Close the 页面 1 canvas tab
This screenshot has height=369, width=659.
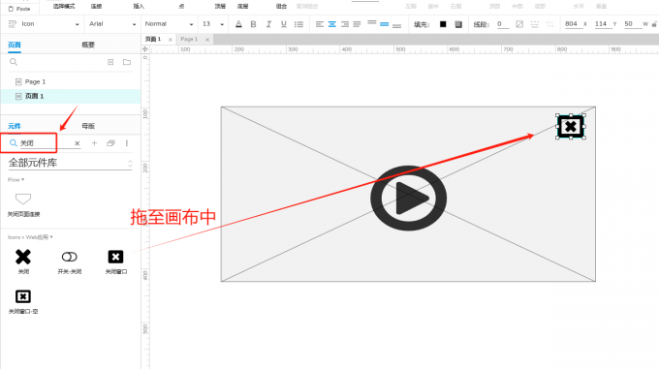point(171,40)
